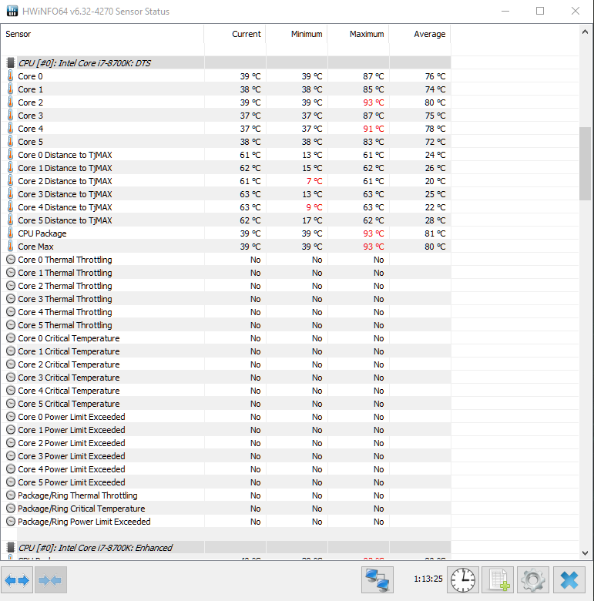The image size is (594, 601).
Task: Click the thermometer icon beside CPU Package
Action: click(x=11, y=233)
